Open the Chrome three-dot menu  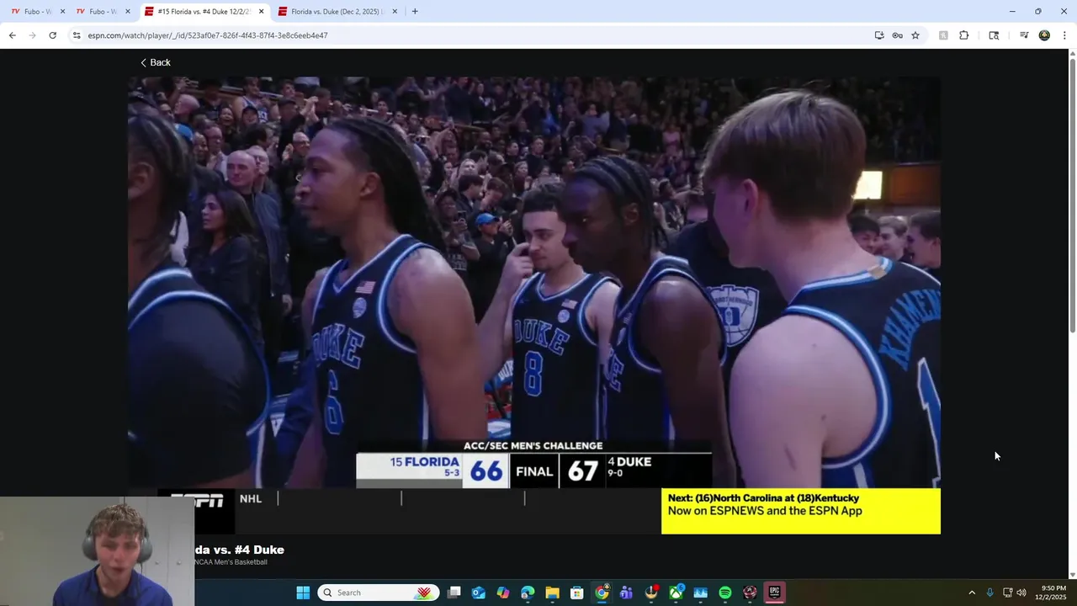click(1064, 35)
